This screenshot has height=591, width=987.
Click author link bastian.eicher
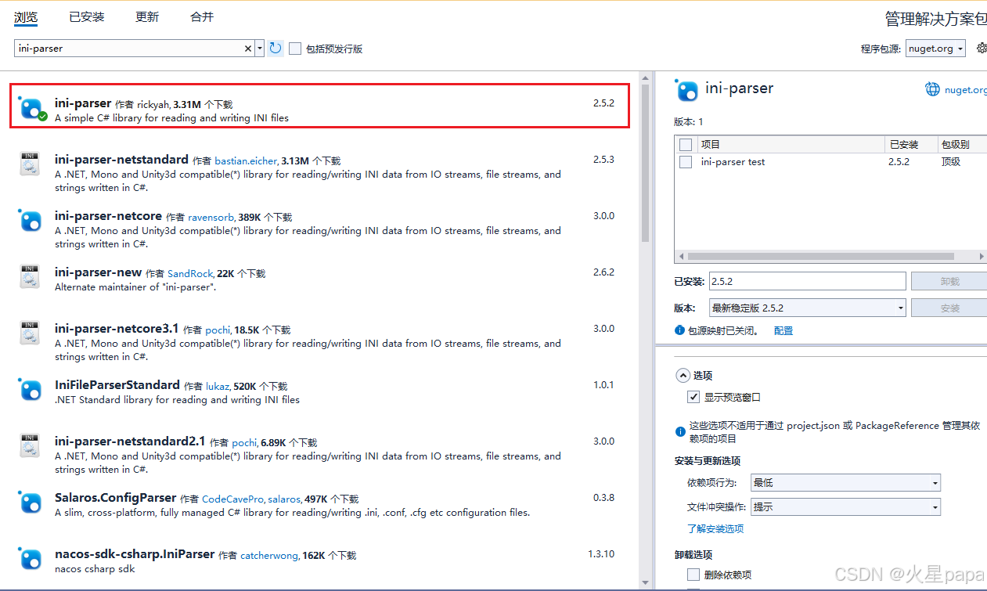coord(246,161)
